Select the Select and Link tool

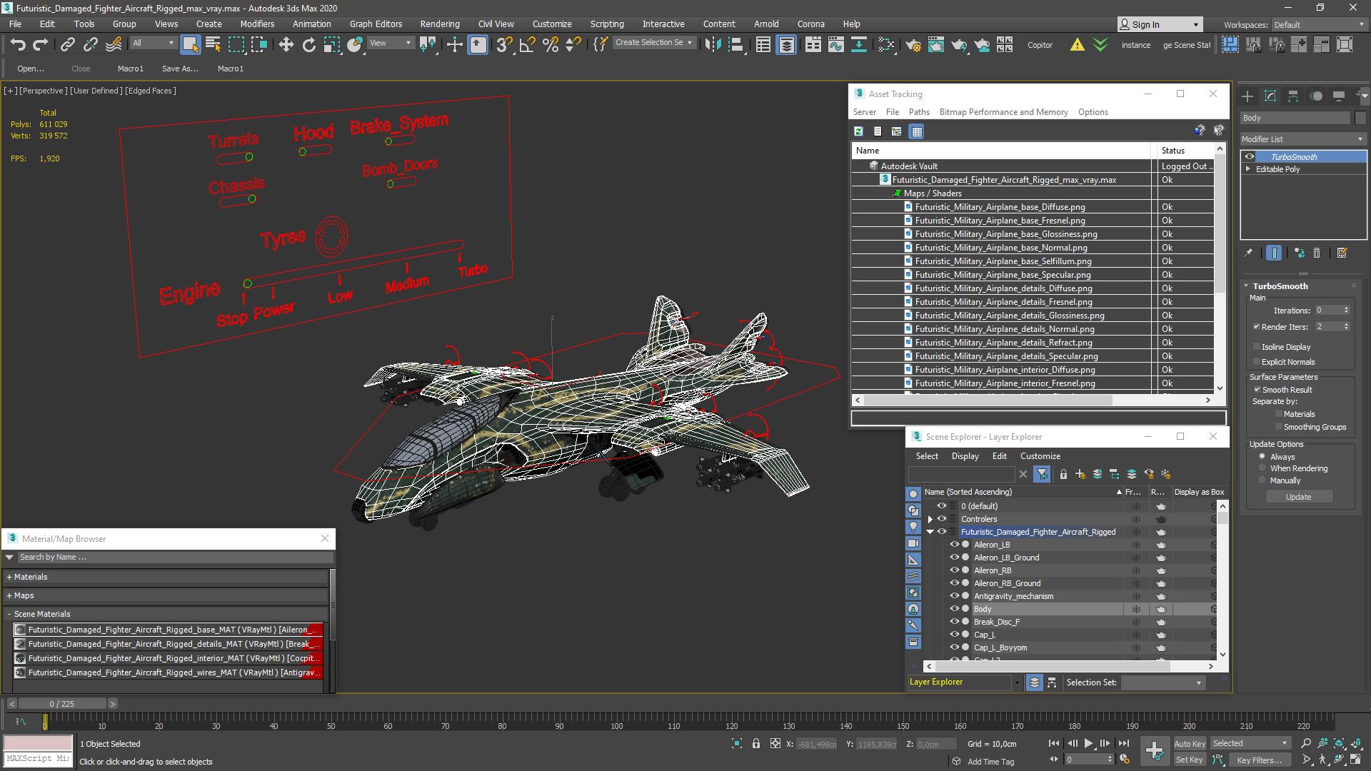point(67,44)
